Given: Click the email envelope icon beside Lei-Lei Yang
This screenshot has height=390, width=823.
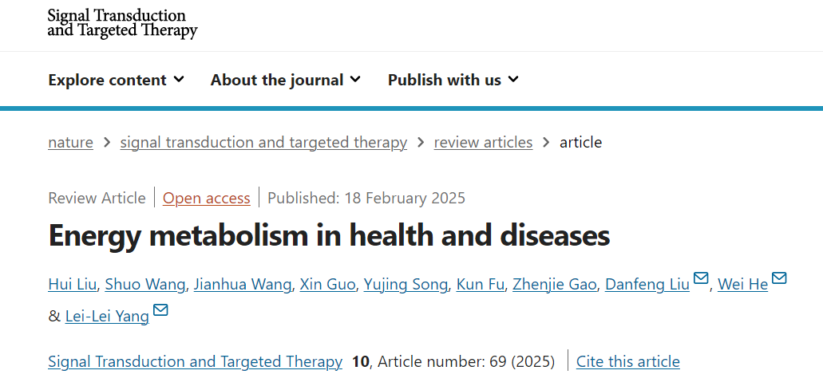Looking at the screenshot, I should 160,309.
